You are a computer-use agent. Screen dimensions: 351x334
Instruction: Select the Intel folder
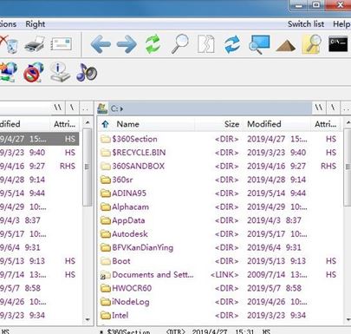(120, 316)
